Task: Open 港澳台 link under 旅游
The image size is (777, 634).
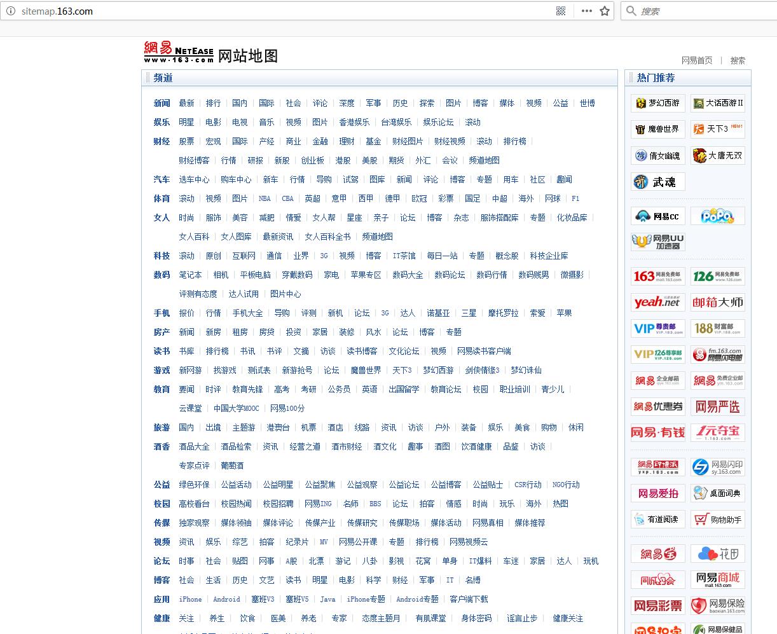Action: (x=278, y=427)
